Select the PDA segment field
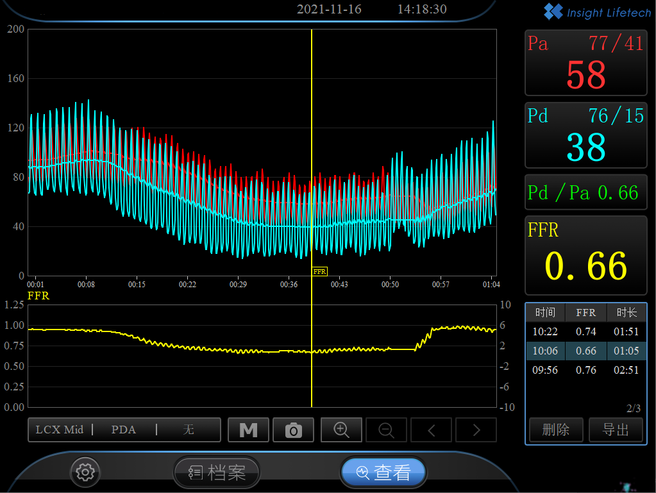The width and height of the screenshot is (656, 493). click(124, 430)
